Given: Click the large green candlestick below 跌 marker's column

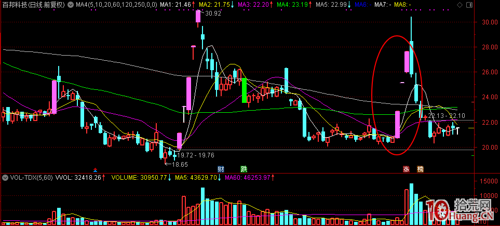Looking at the screenshot, I should click(x=244, y=90).
